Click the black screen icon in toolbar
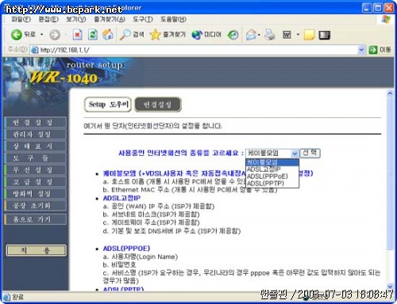The image size is (397, 304). pyautogui.click(x=325, y=35)
